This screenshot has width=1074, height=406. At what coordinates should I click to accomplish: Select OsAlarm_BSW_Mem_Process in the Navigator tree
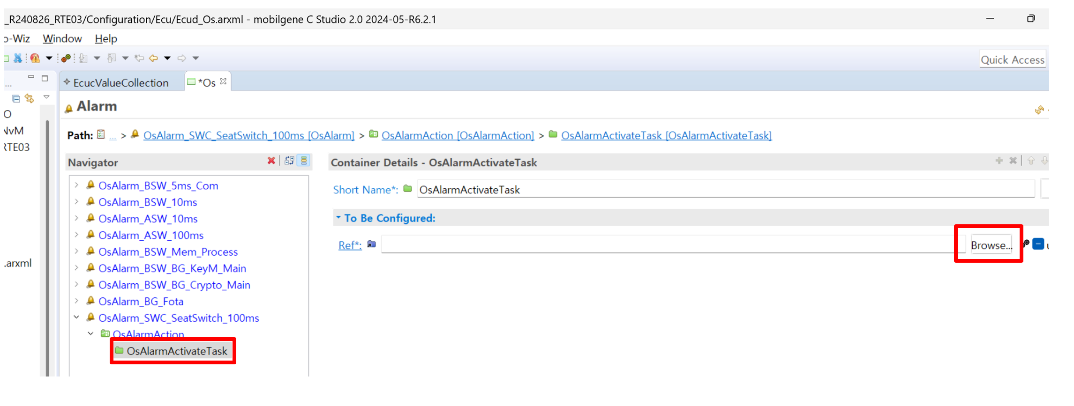pos(168,252)
